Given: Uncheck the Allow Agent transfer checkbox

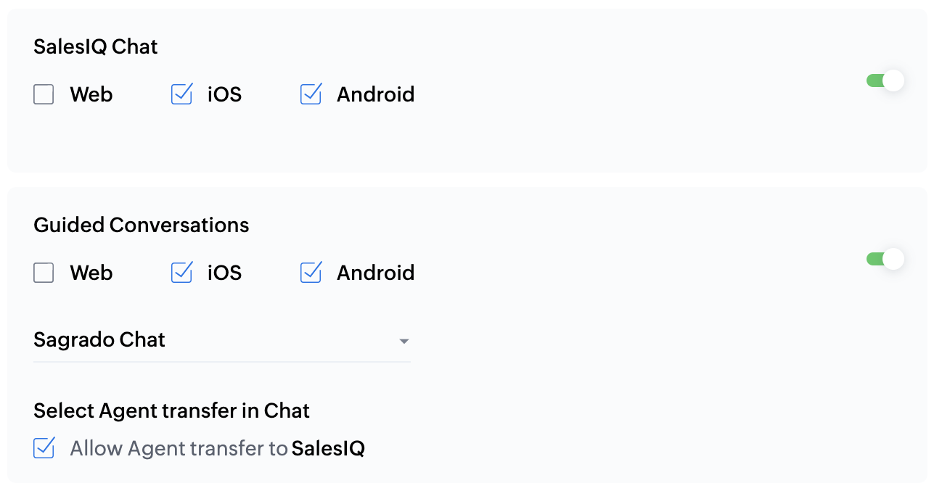Looking at the screenshot, I should click(x=44, y=448).
